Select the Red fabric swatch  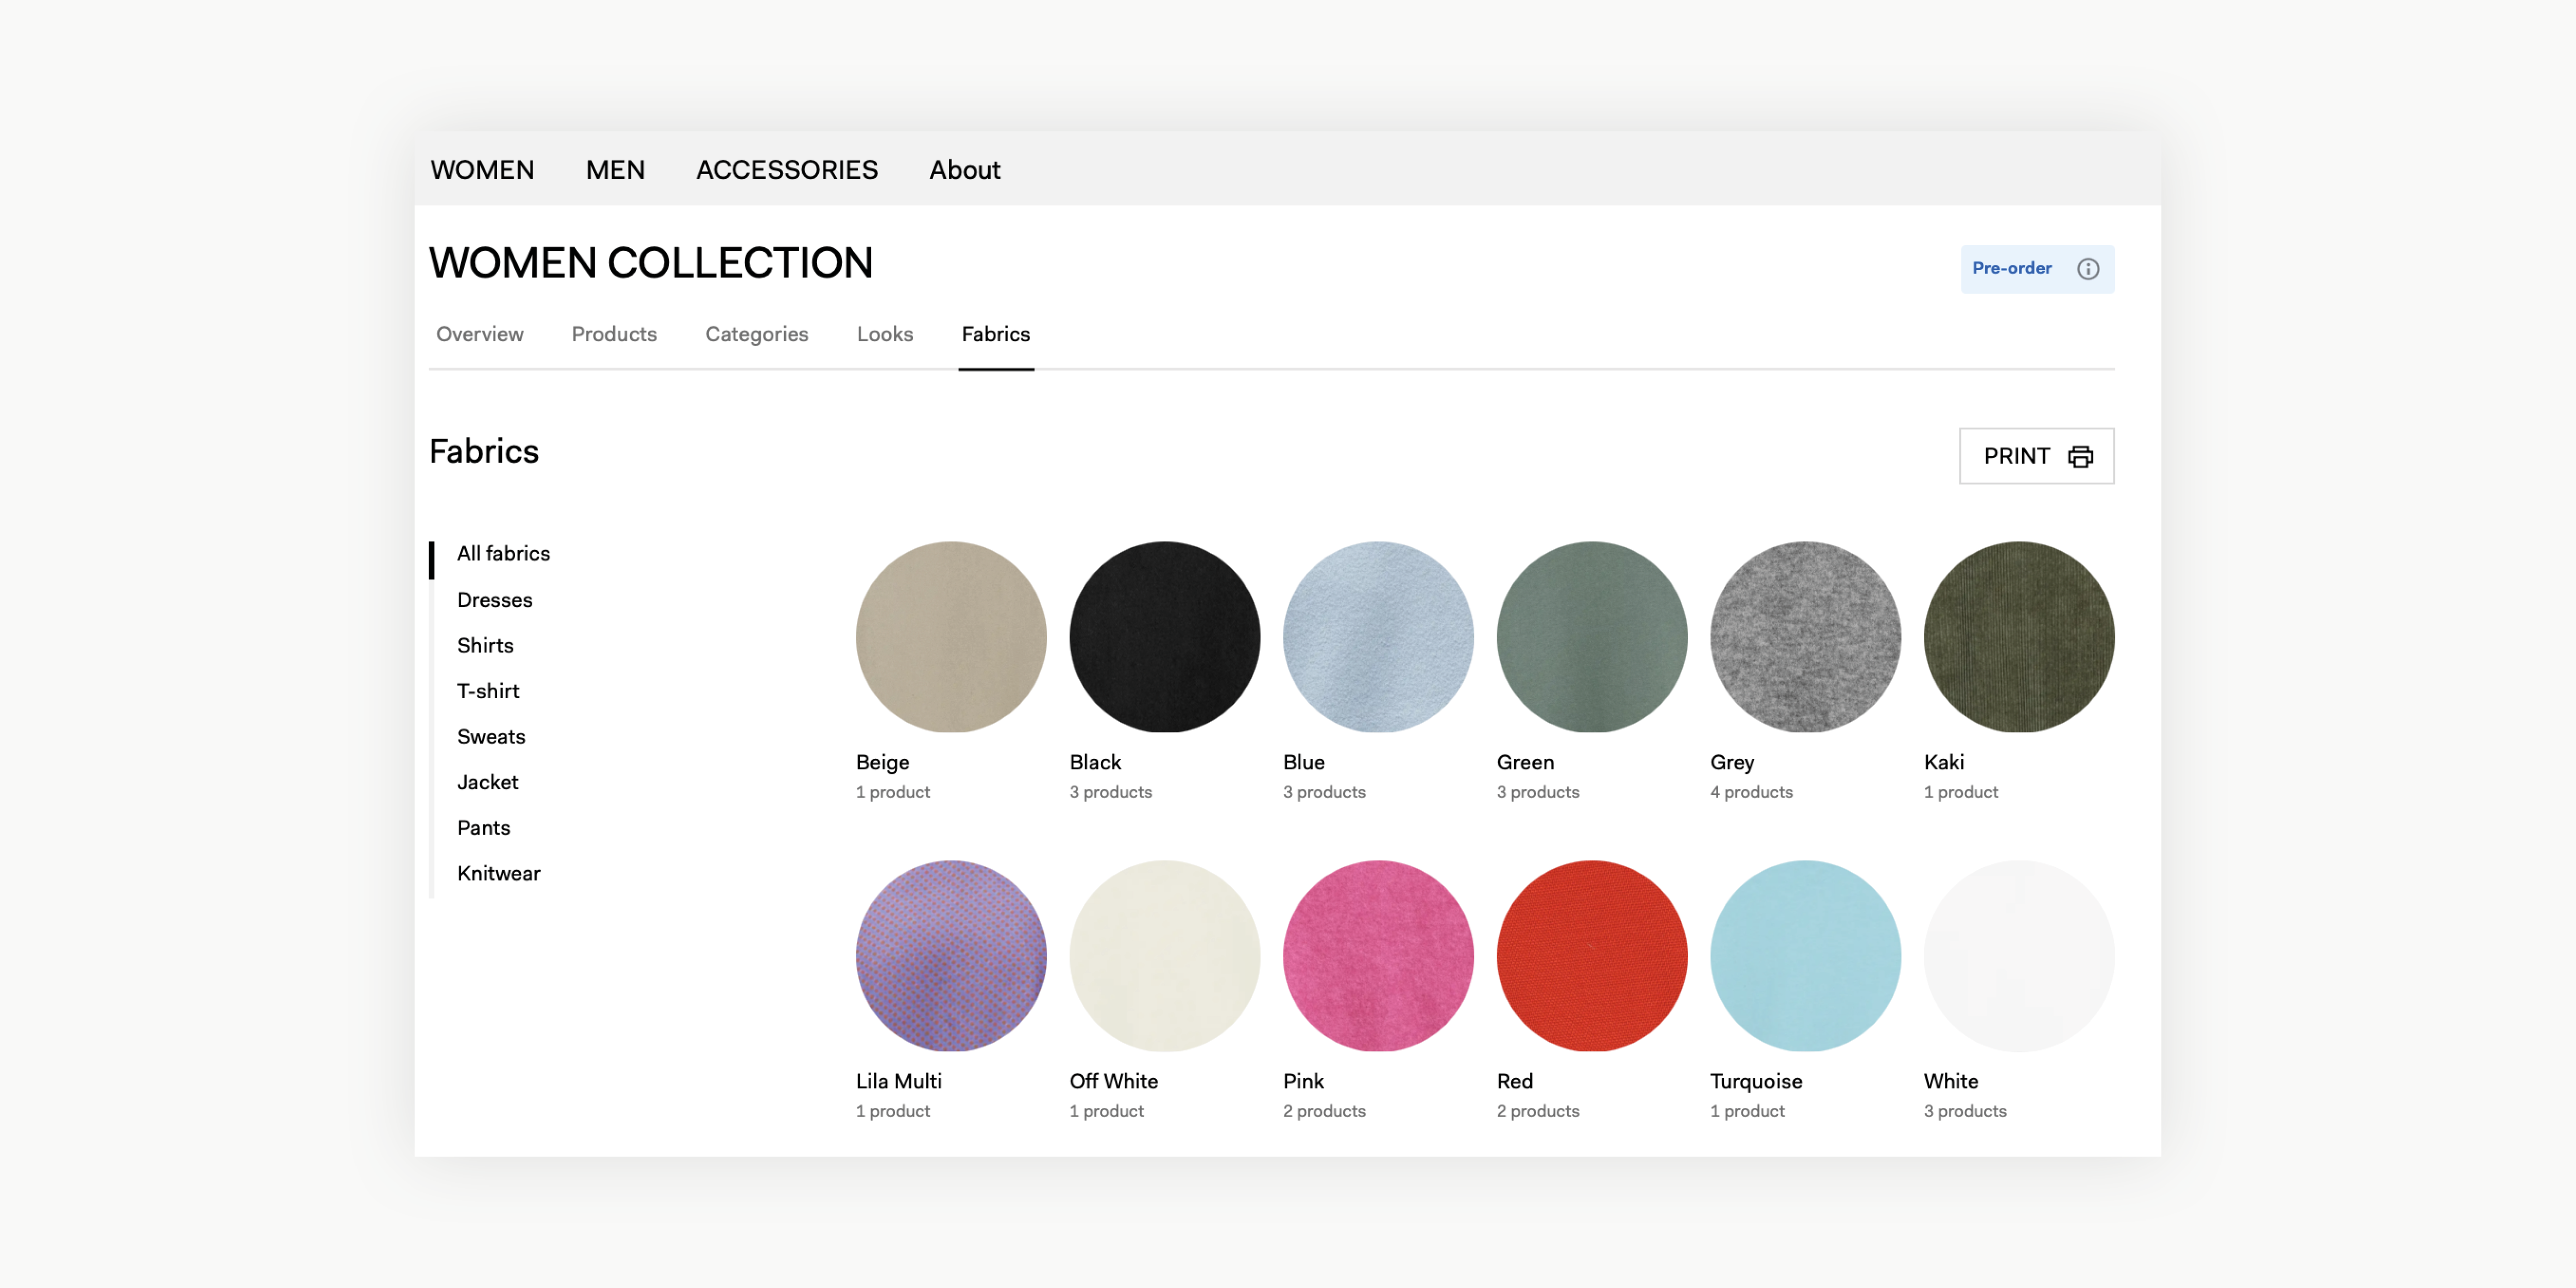(1592, 956)
